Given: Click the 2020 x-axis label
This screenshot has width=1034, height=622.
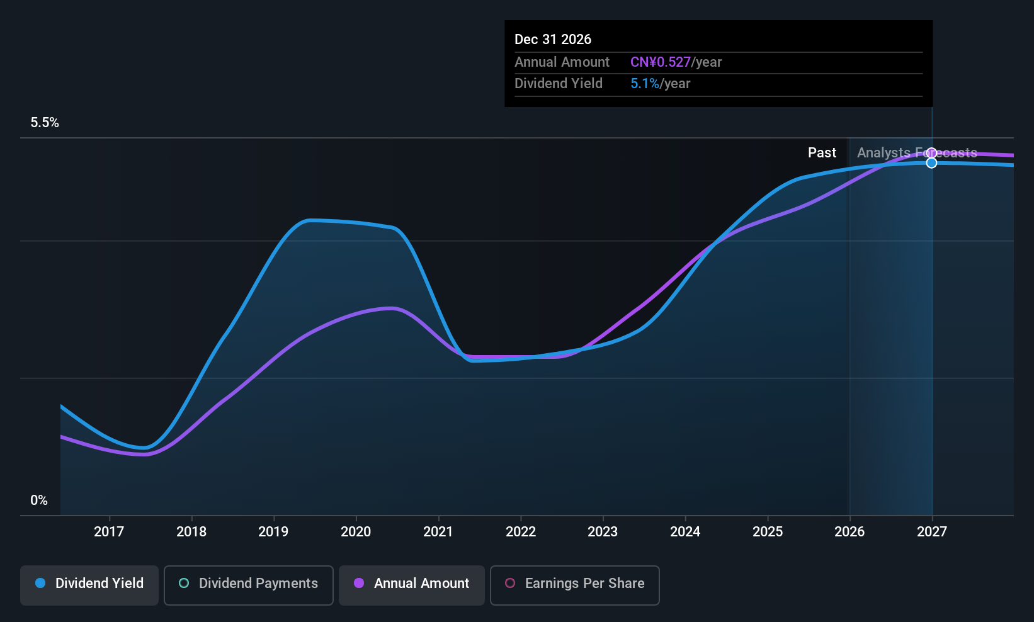Looking at the screenshot, I should coord(356,532).
